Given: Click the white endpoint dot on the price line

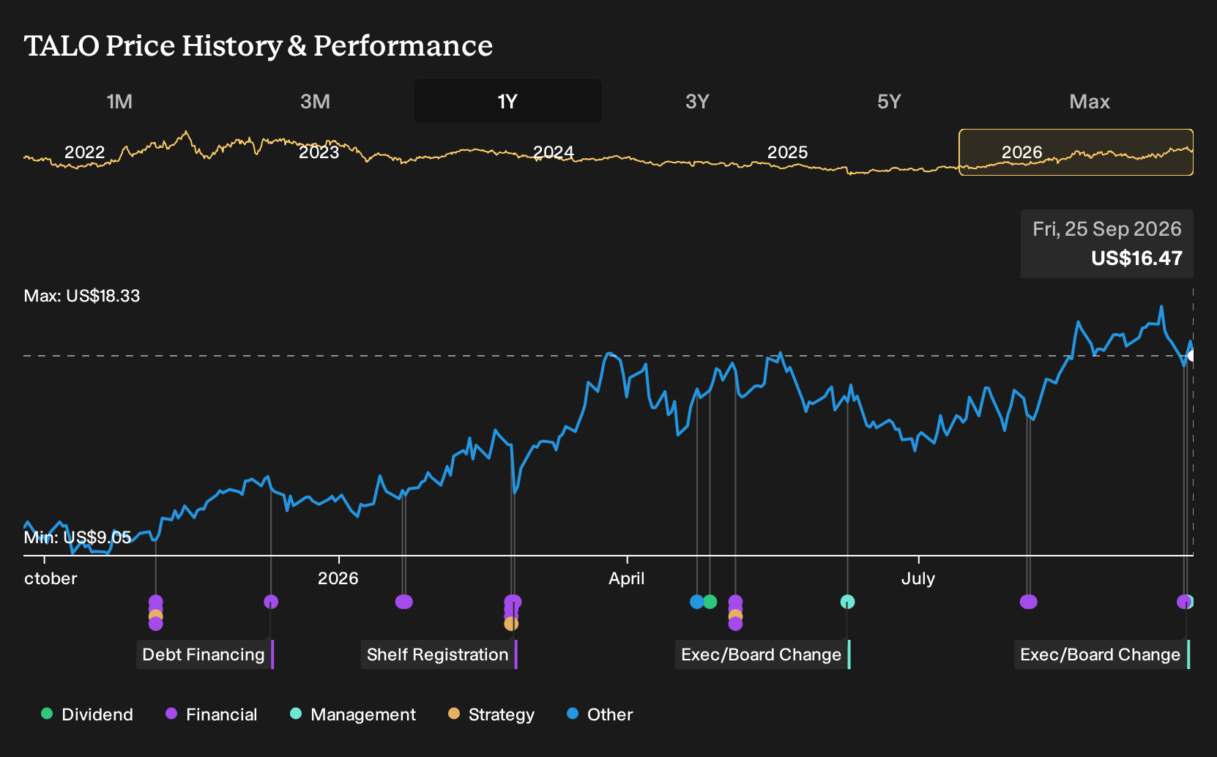Looking at the screenshot, I should (1192, 356).
